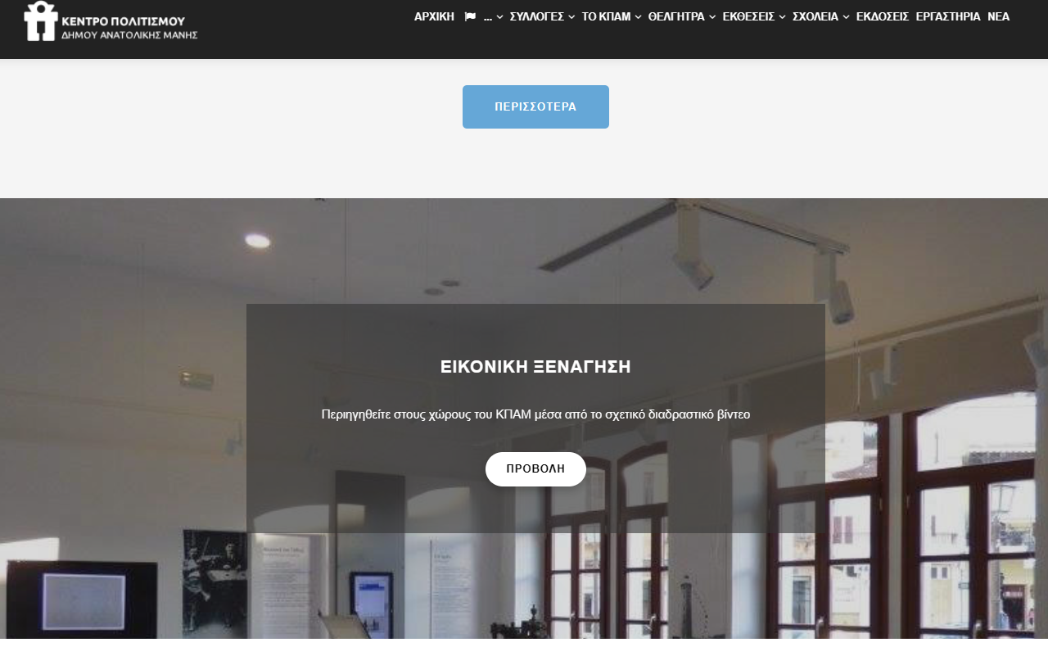Open the language selector chevron beside the flag
This screenshot has height=647, width=1048.
pos(499,17)
